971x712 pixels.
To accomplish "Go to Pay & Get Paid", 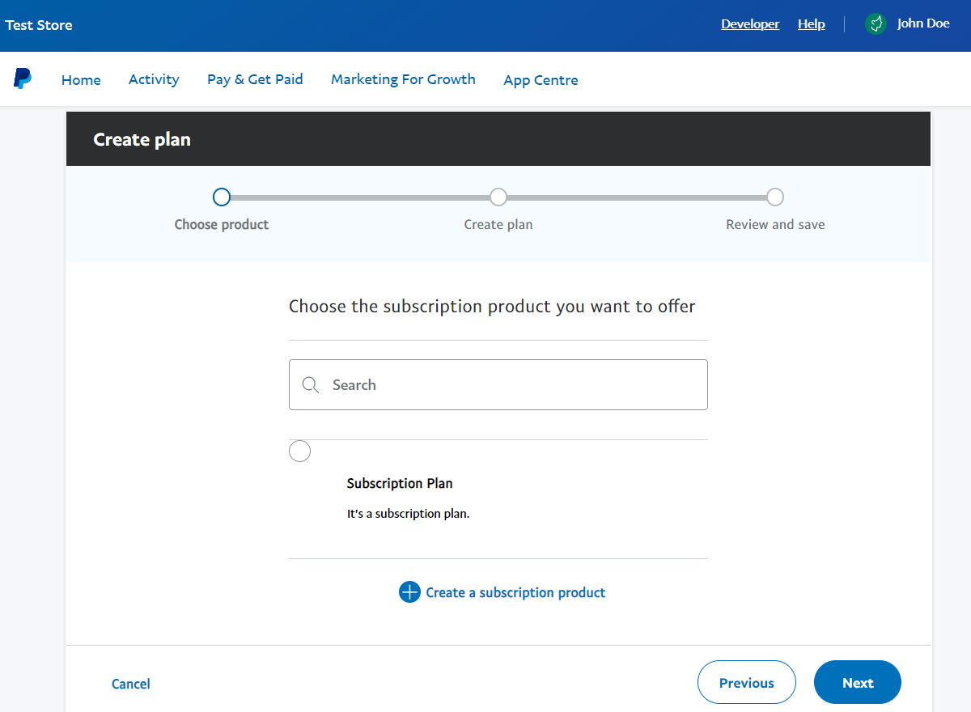I will pos(255,79).
